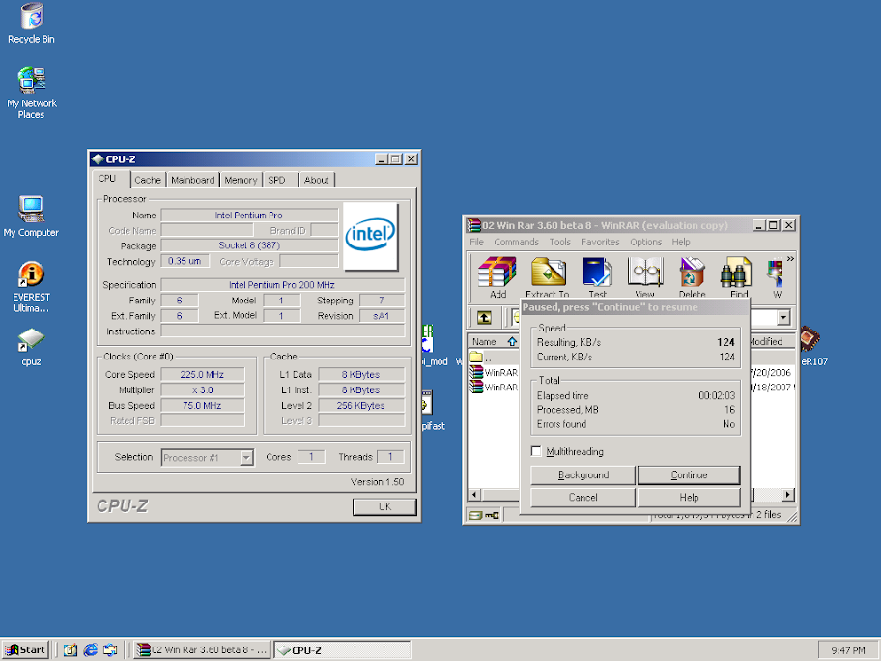Click the Core Speed 225.0 MHz value
The height and width of the screenshot is (661, 881).
click(x=202, y=374)
